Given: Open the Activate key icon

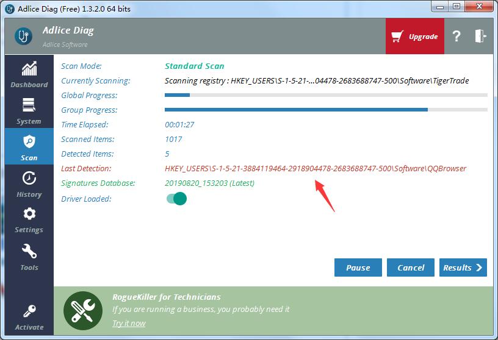Looking at the screenshot, I should (29, 311).
